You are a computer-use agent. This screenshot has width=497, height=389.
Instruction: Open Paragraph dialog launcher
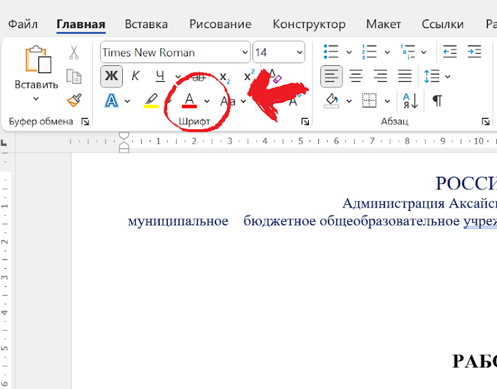(486, 122)
